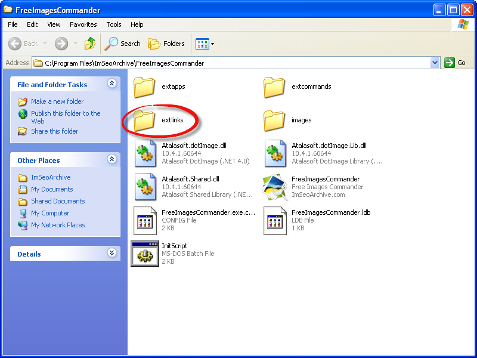Open the extapps folder icon
The image size is (477, 358).
(x=144, y=87)
